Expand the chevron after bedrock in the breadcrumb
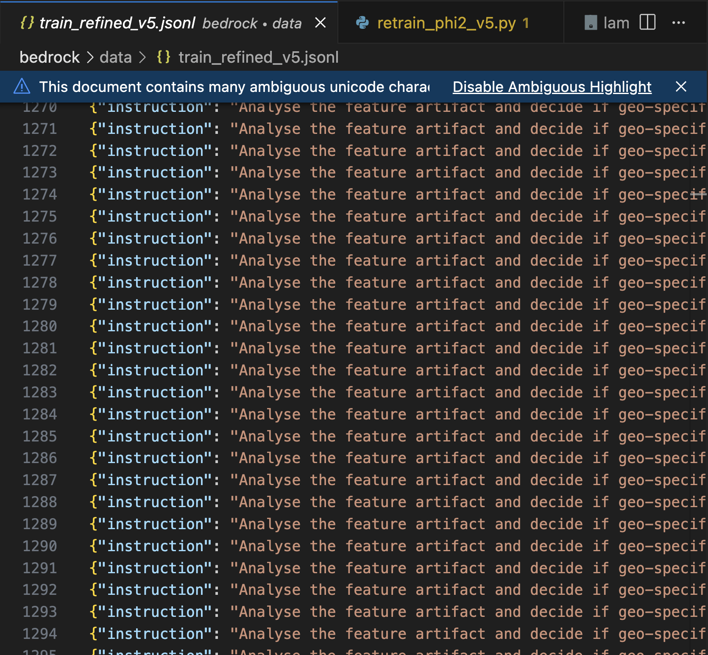This screenshot has width=708, height=655. tap(90, 57)
